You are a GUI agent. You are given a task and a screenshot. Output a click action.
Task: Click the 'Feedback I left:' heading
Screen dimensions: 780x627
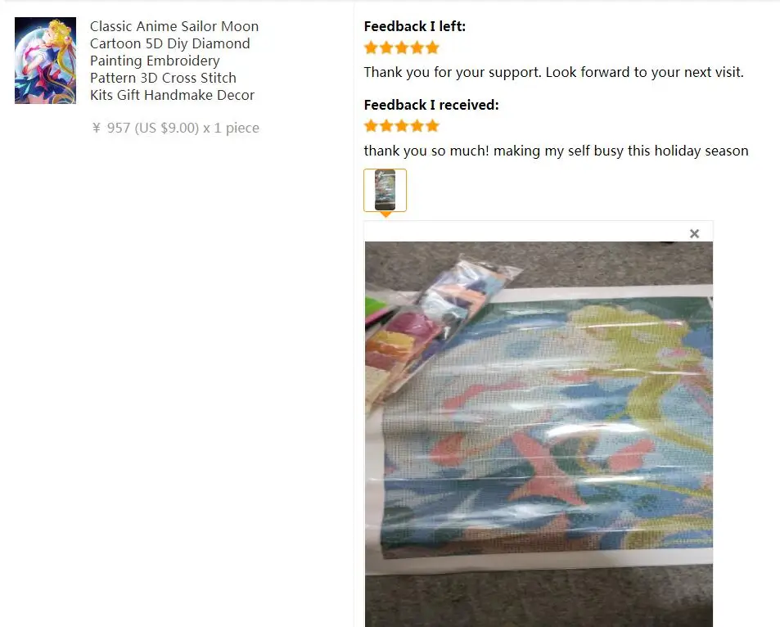pyautogui.click(x=415, y=26)
